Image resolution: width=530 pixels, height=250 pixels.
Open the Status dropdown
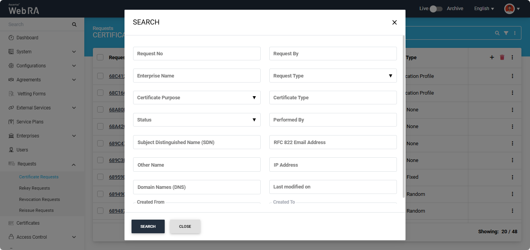click(197, 120)
